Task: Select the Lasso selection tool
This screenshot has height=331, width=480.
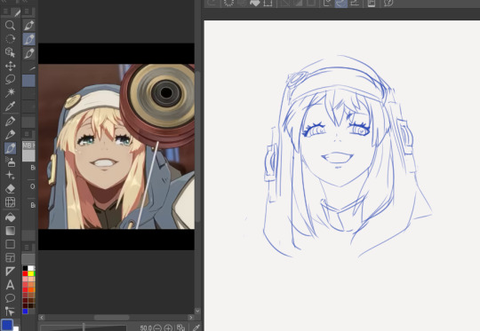Action: click(x=10, y=80)
